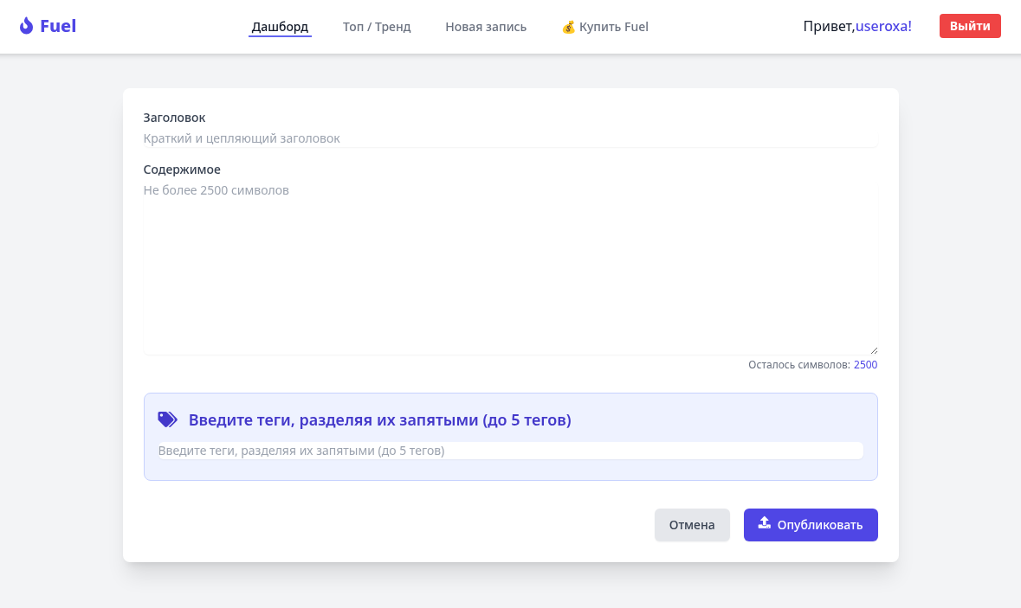Go to the Топ / Тренд page

(377, 27)
